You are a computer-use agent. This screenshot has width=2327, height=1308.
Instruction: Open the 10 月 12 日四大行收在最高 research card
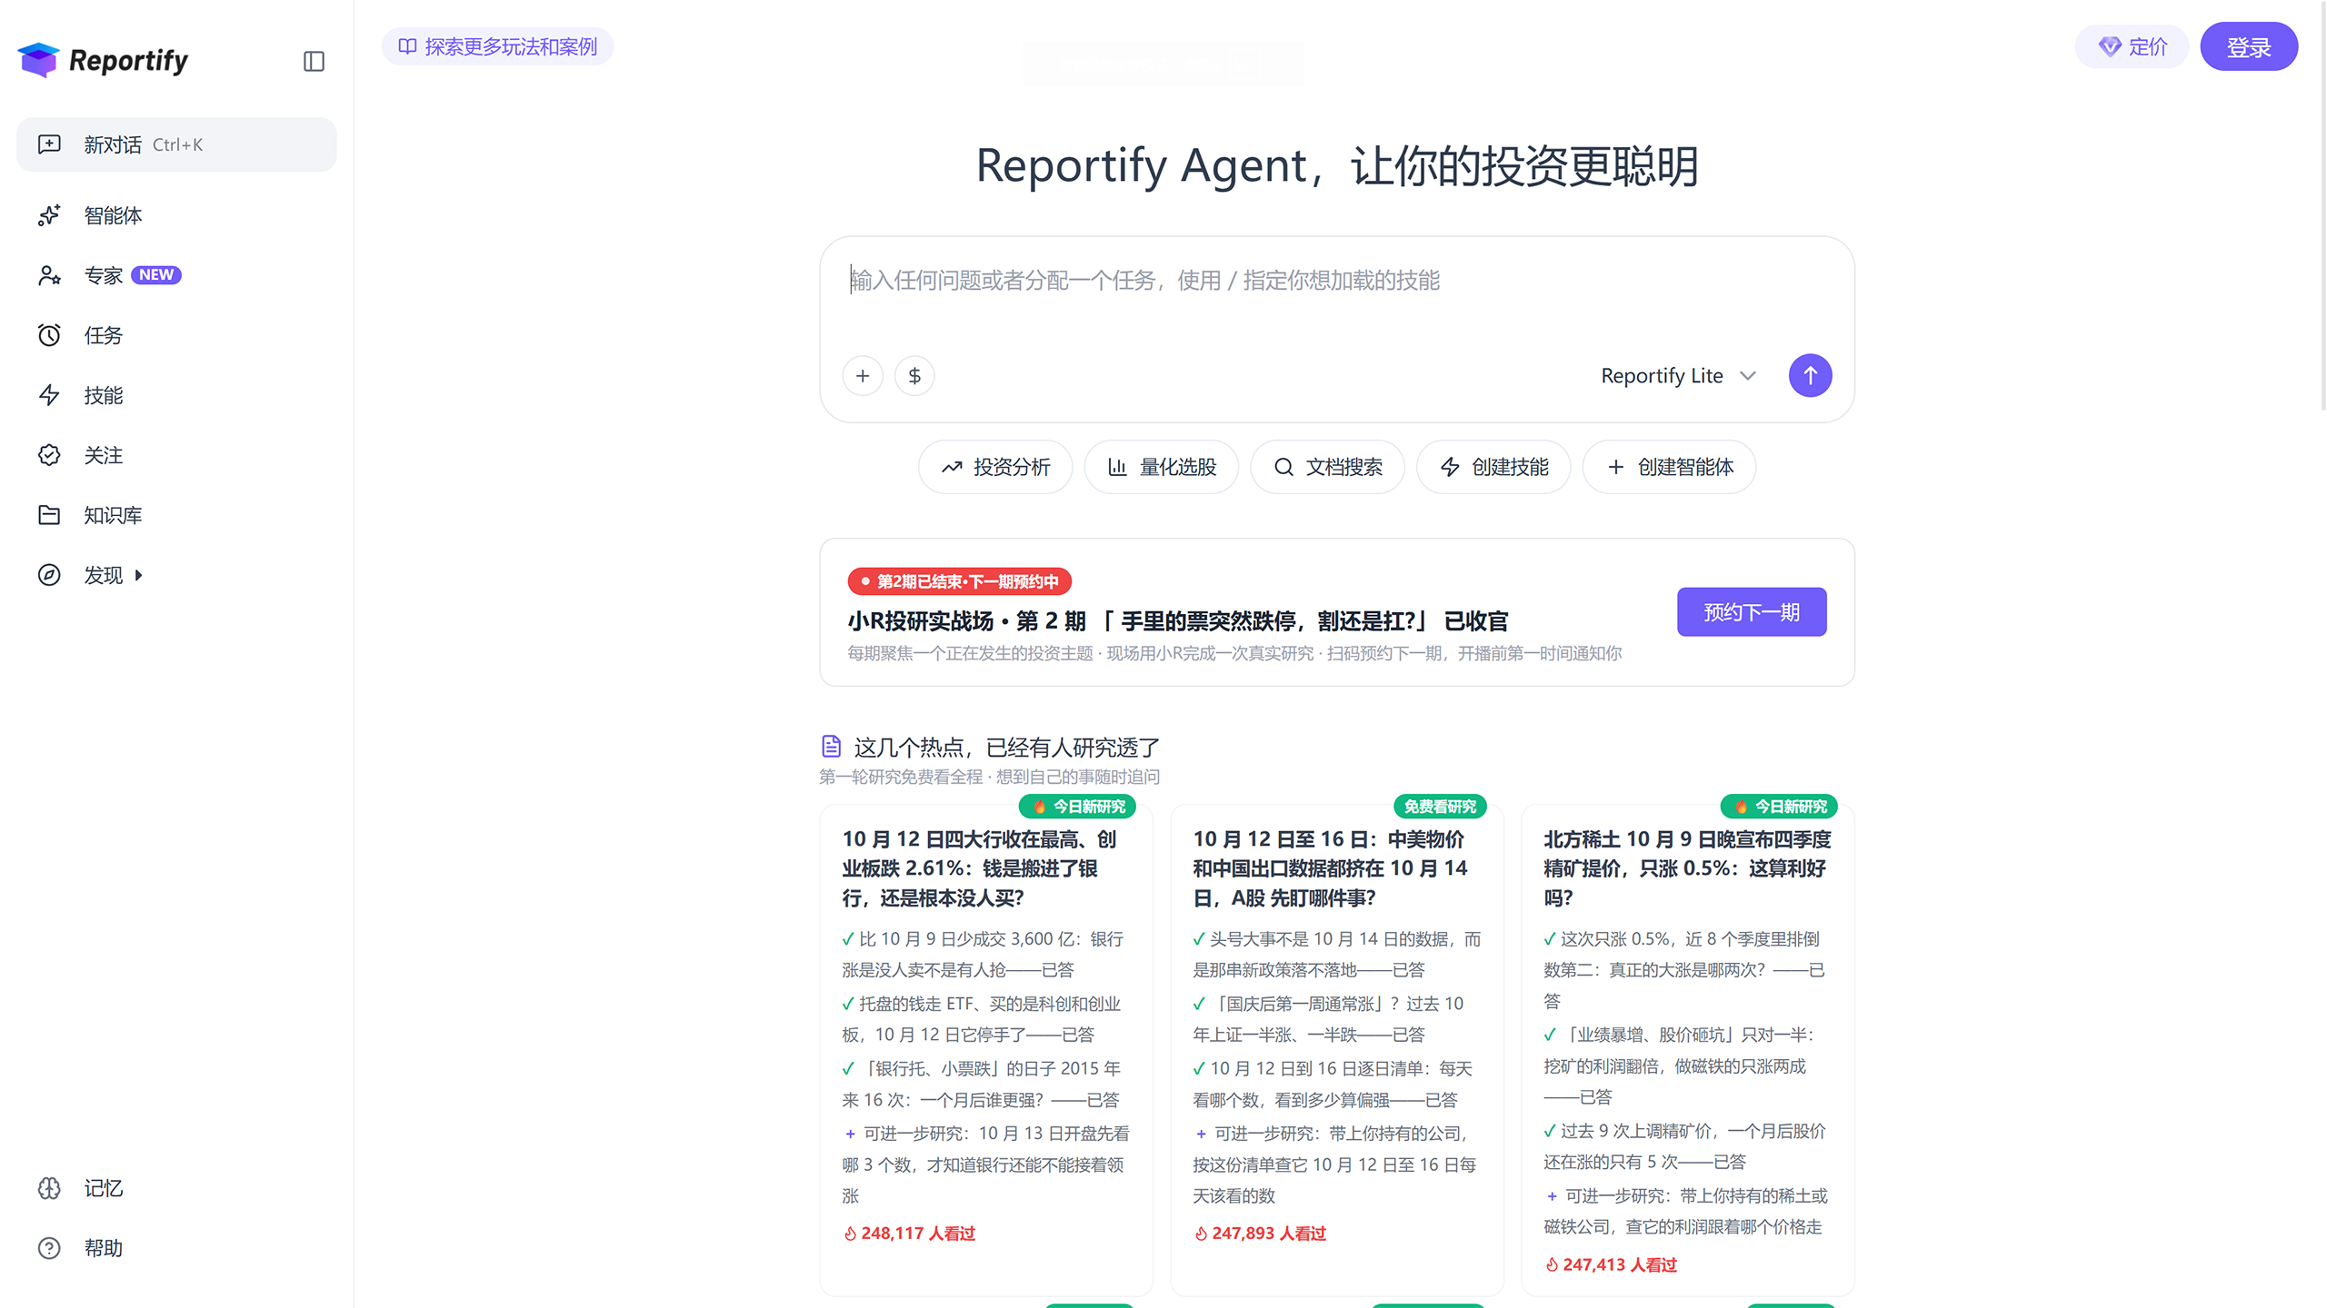point(986,1049)
